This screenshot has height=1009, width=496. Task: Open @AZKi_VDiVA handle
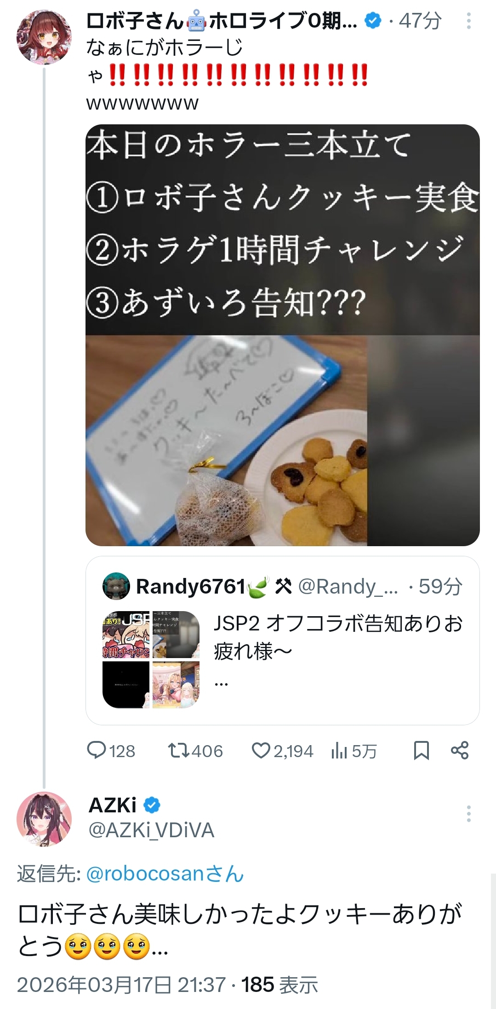click(x=151, y=830)
